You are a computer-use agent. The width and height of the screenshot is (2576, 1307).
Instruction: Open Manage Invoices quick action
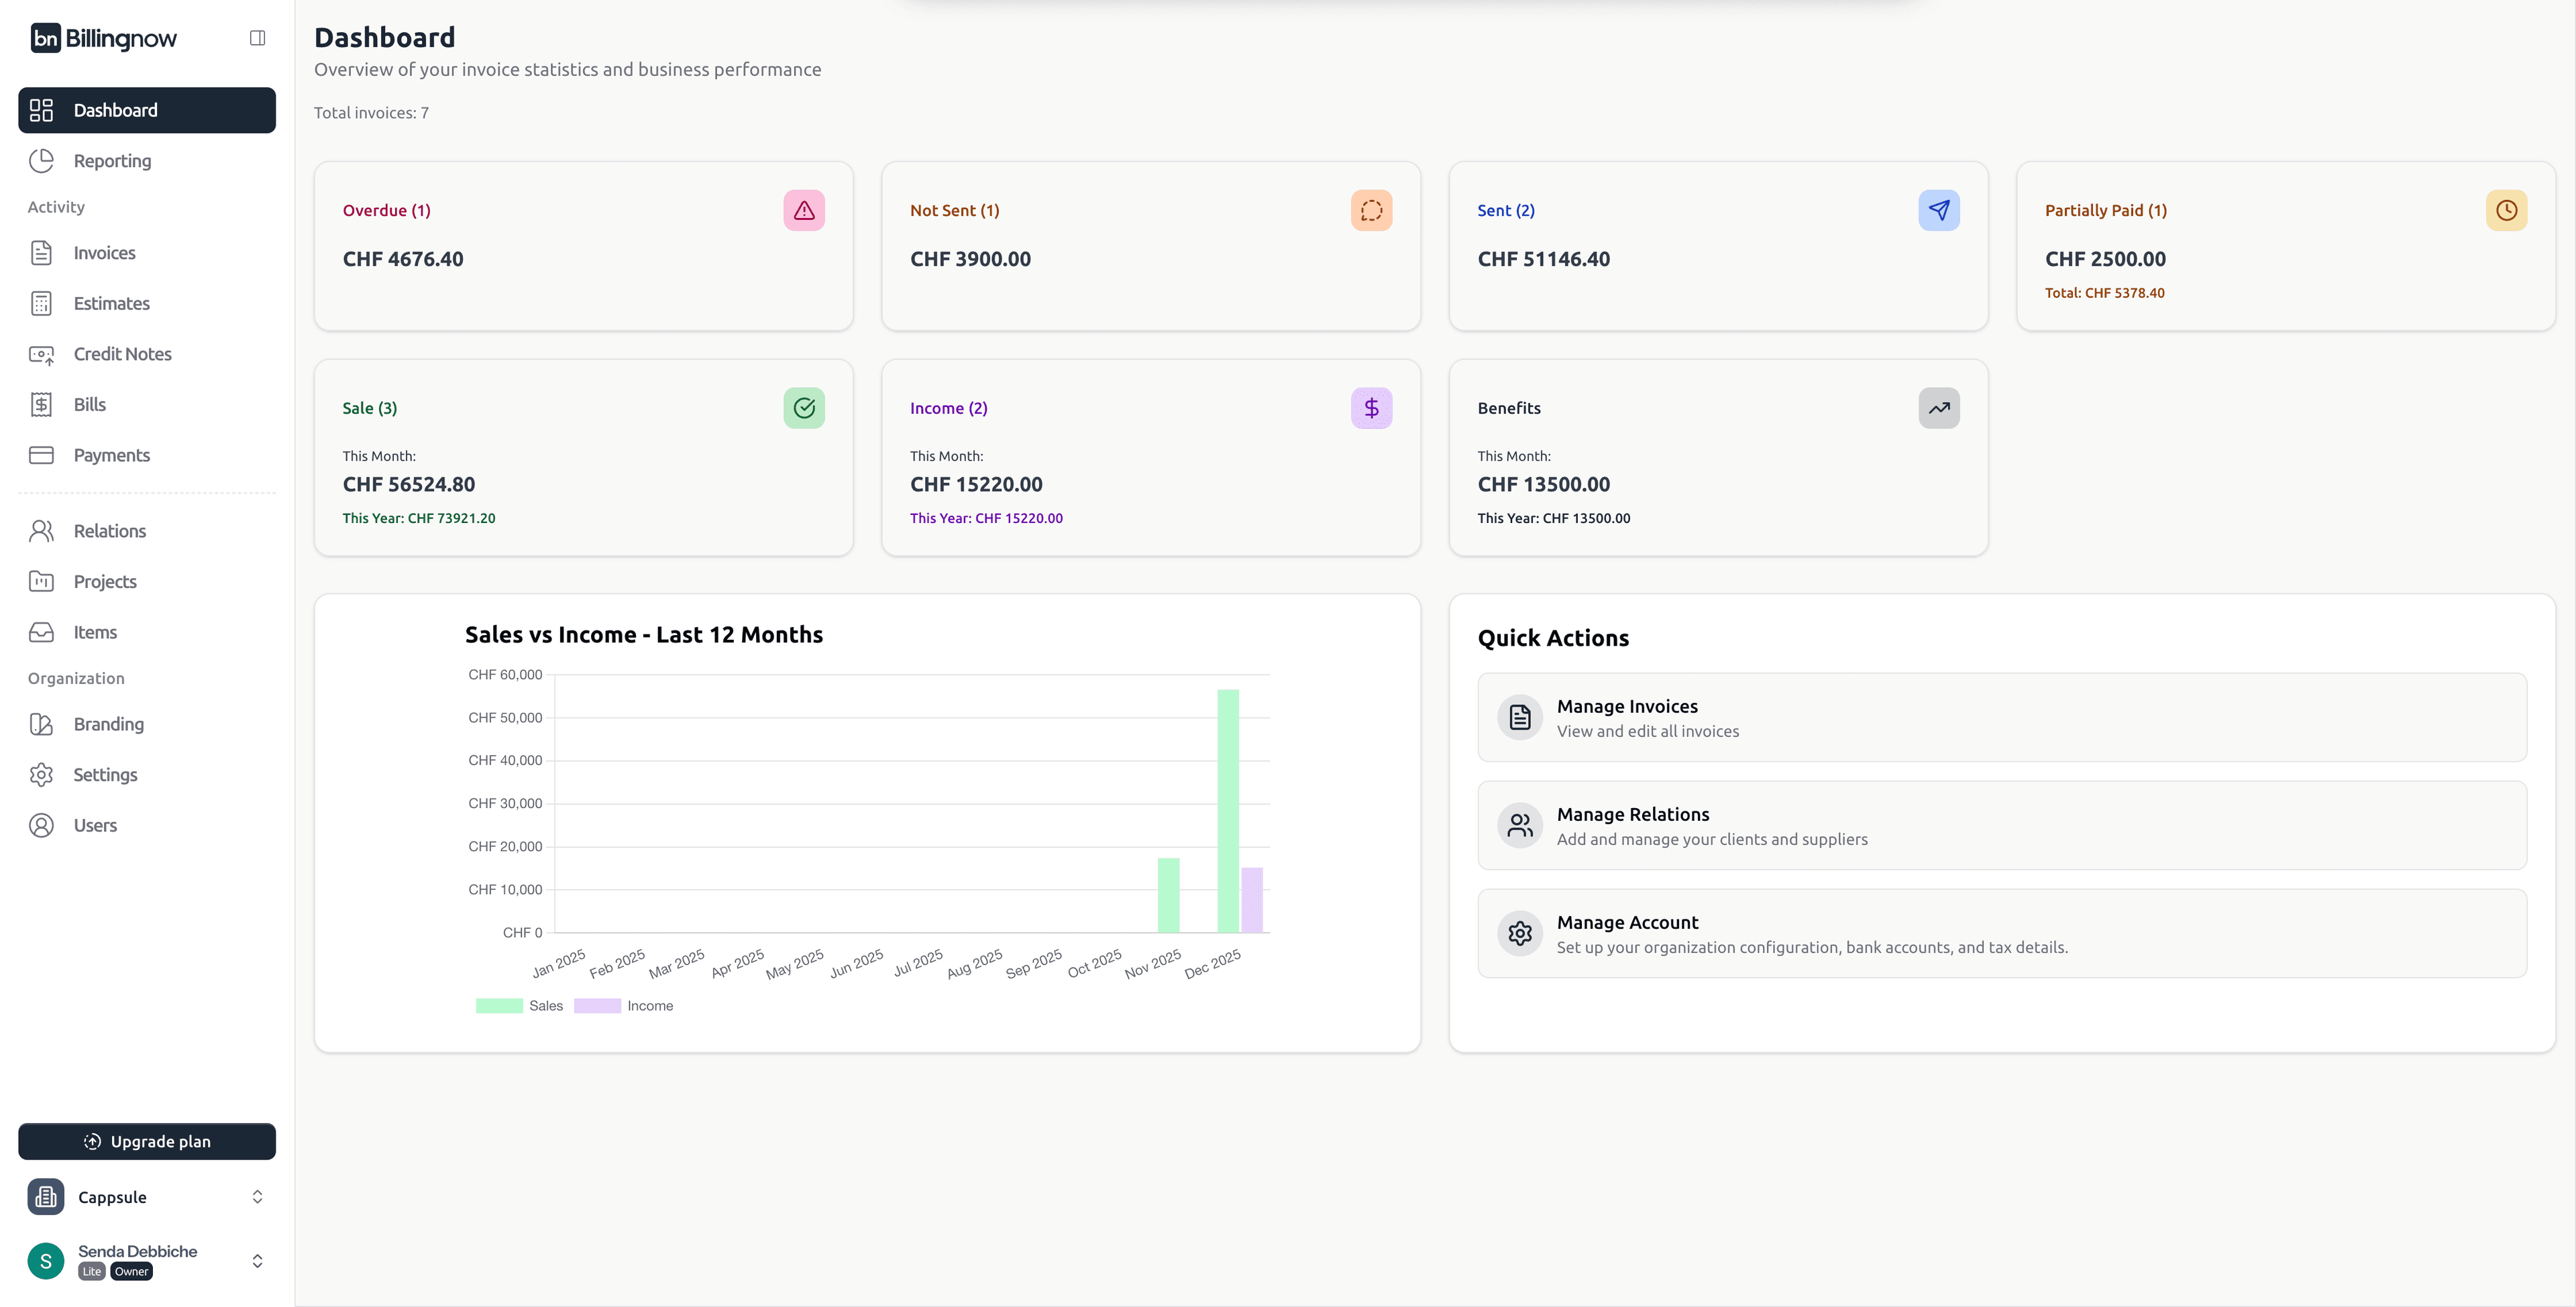coord(2000,717)
